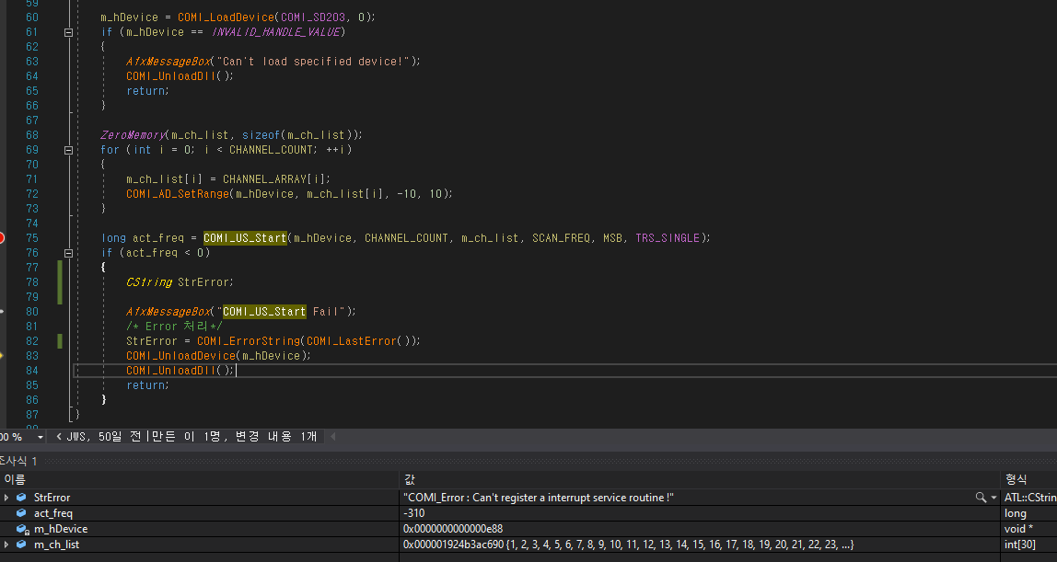Image resolution: width=1057 pixels, height=562 pixels.
Task: Click the 'long' type cell
Action: [x=1016, y=513]
